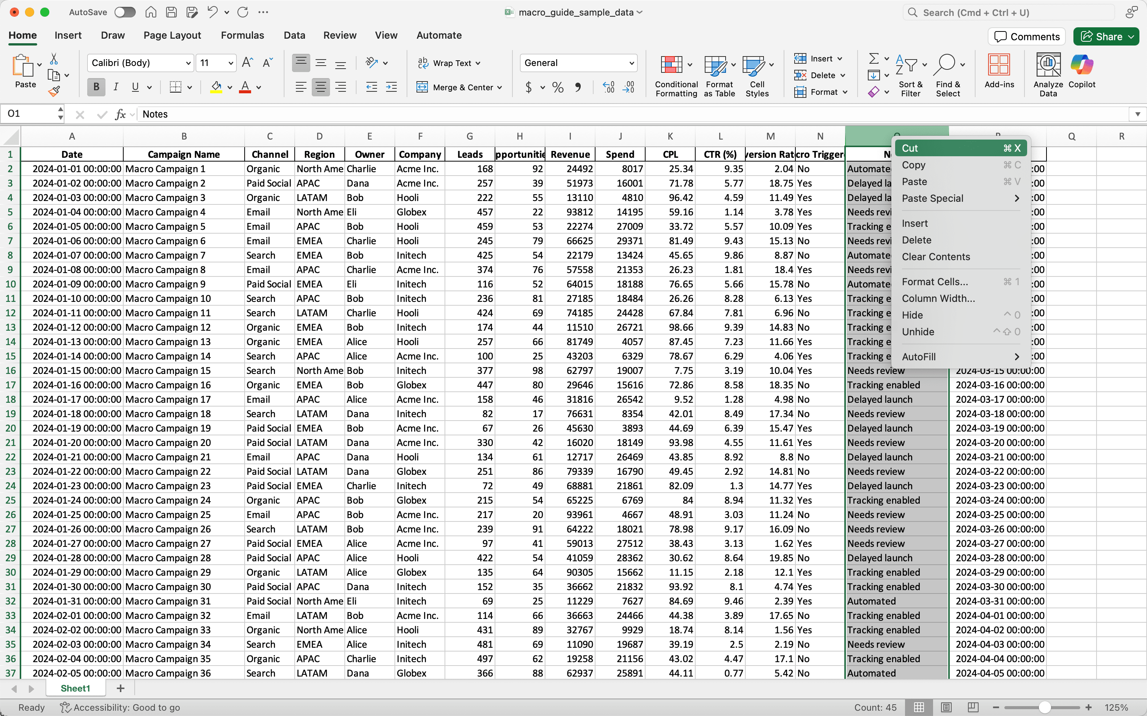This screenshot has width=1147, height=716.
Task: Click Format cells button in ribbon
Action: (821, 92)
